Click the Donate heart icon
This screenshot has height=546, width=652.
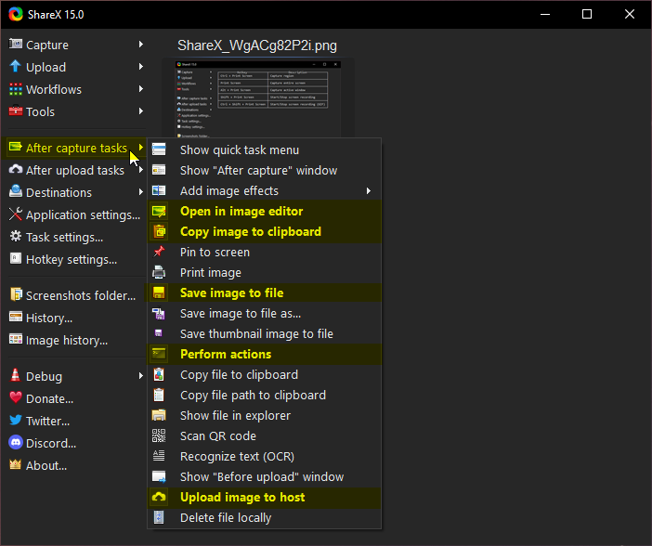(16, 398)
